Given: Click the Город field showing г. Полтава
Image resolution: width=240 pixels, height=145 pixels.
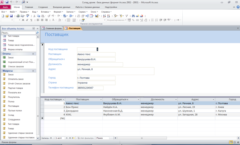Looking at the screenshot, I should [x=96, y=78].
